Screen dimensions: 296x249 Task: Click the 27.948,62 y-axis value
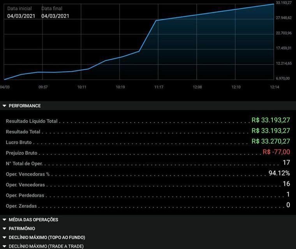tap(284, 18)
